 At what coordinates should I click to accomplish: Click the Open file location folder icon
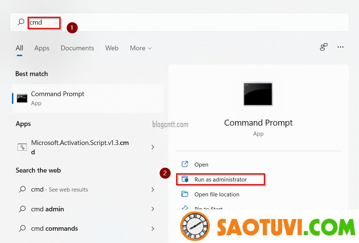tap(185, 194)
